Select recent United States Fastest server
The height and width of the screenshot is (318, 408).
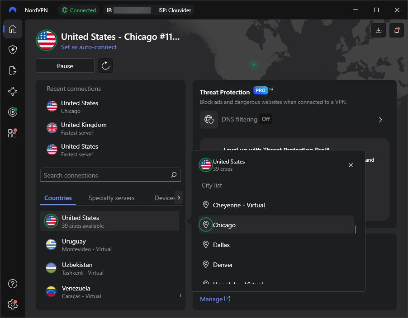click(x=110, y=150)
